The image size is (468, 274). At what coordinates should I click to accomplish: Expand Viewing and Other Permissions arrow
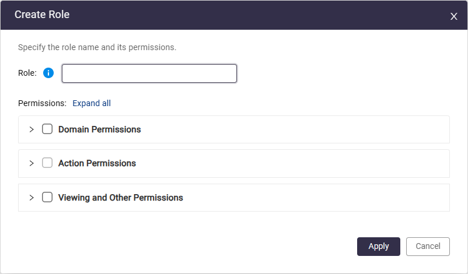pyautogui.click(x=32, y=198)
